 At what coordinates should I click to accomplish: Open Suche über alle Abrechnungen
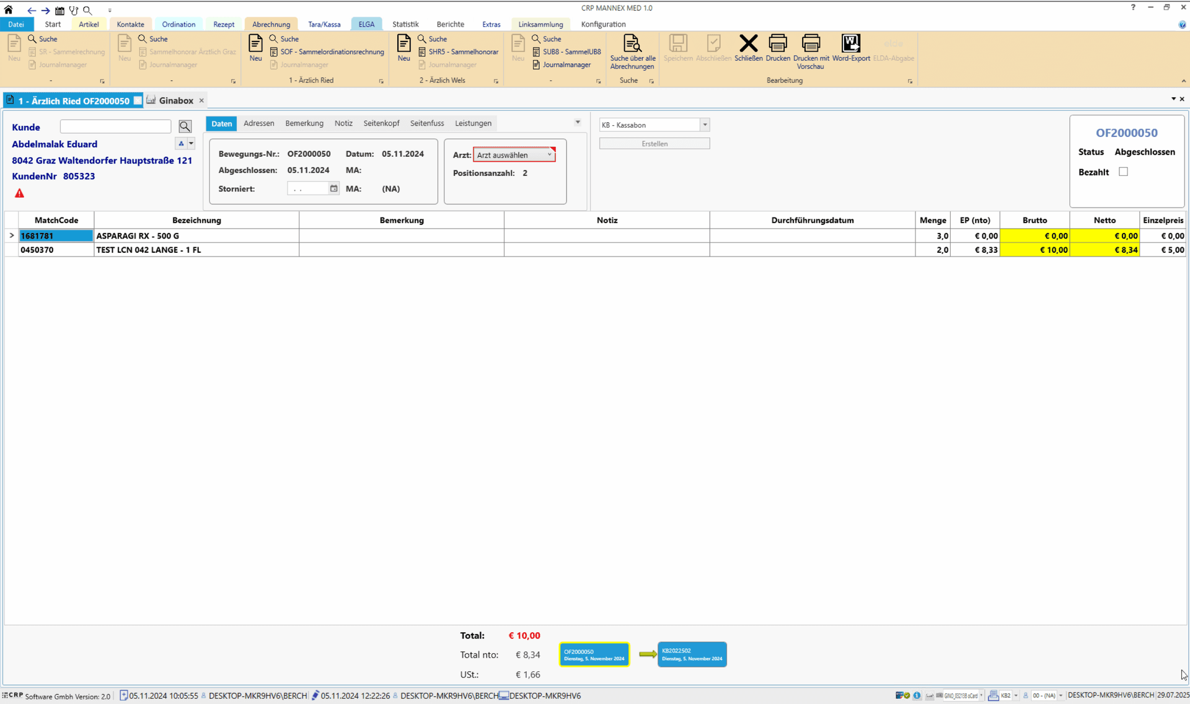pos(632,53)
